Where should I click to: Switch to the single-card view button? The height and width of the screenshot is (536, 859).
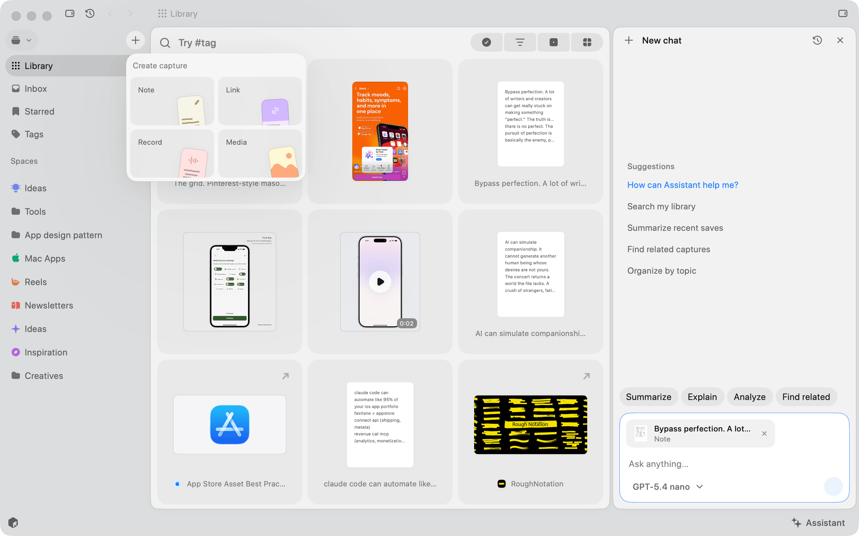click(553, 42)
